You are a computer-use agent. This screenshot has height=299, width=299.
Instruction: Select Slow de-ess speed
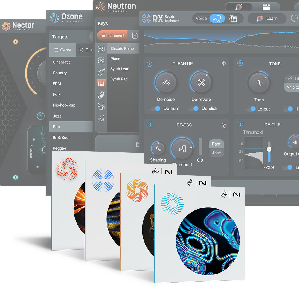pos(216,152)
